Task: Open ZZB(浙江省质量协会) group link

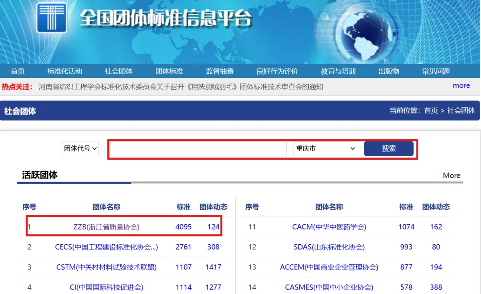Action: tap(106, 227)
